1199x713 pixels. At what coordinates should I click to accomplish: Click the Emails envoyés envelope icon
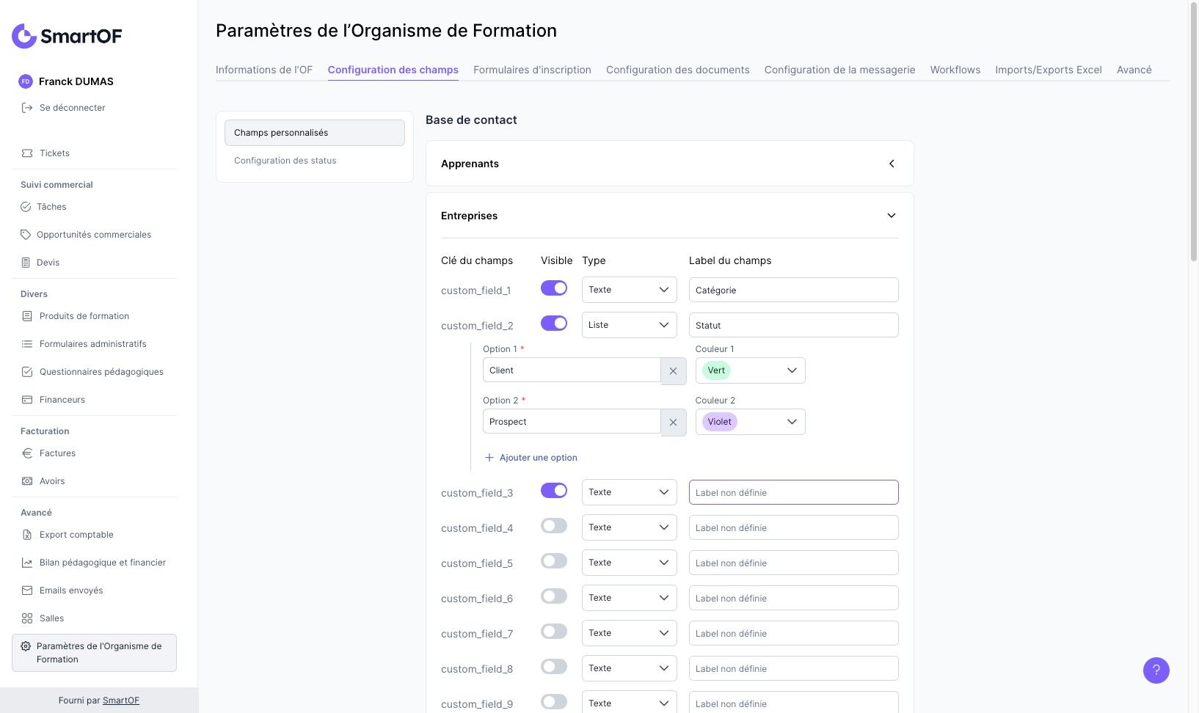pos(27,590)
